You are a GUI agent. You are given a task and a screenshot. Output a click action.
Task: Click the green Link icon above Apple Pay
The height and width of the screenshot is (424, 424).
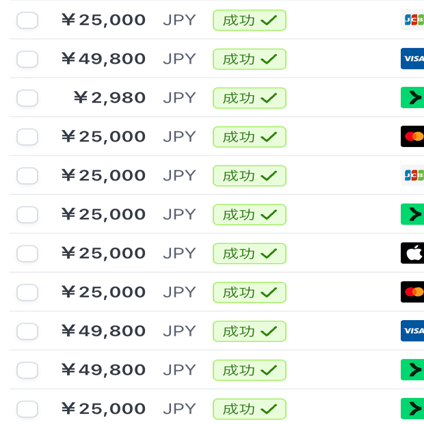pos(412,215)
